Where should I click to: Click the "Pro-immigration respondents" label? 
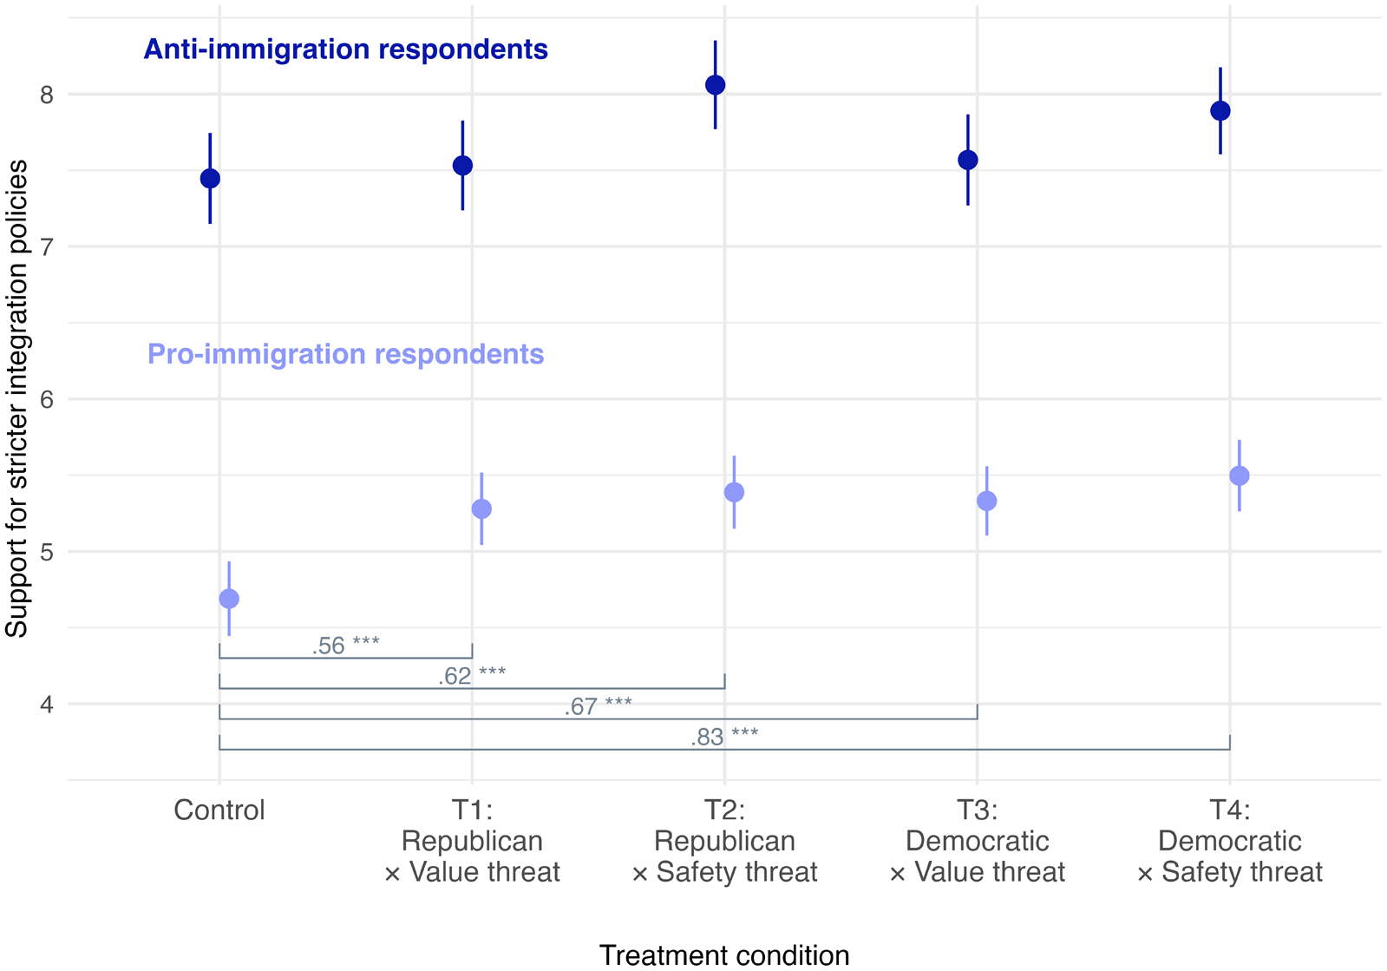click(345, 354)
